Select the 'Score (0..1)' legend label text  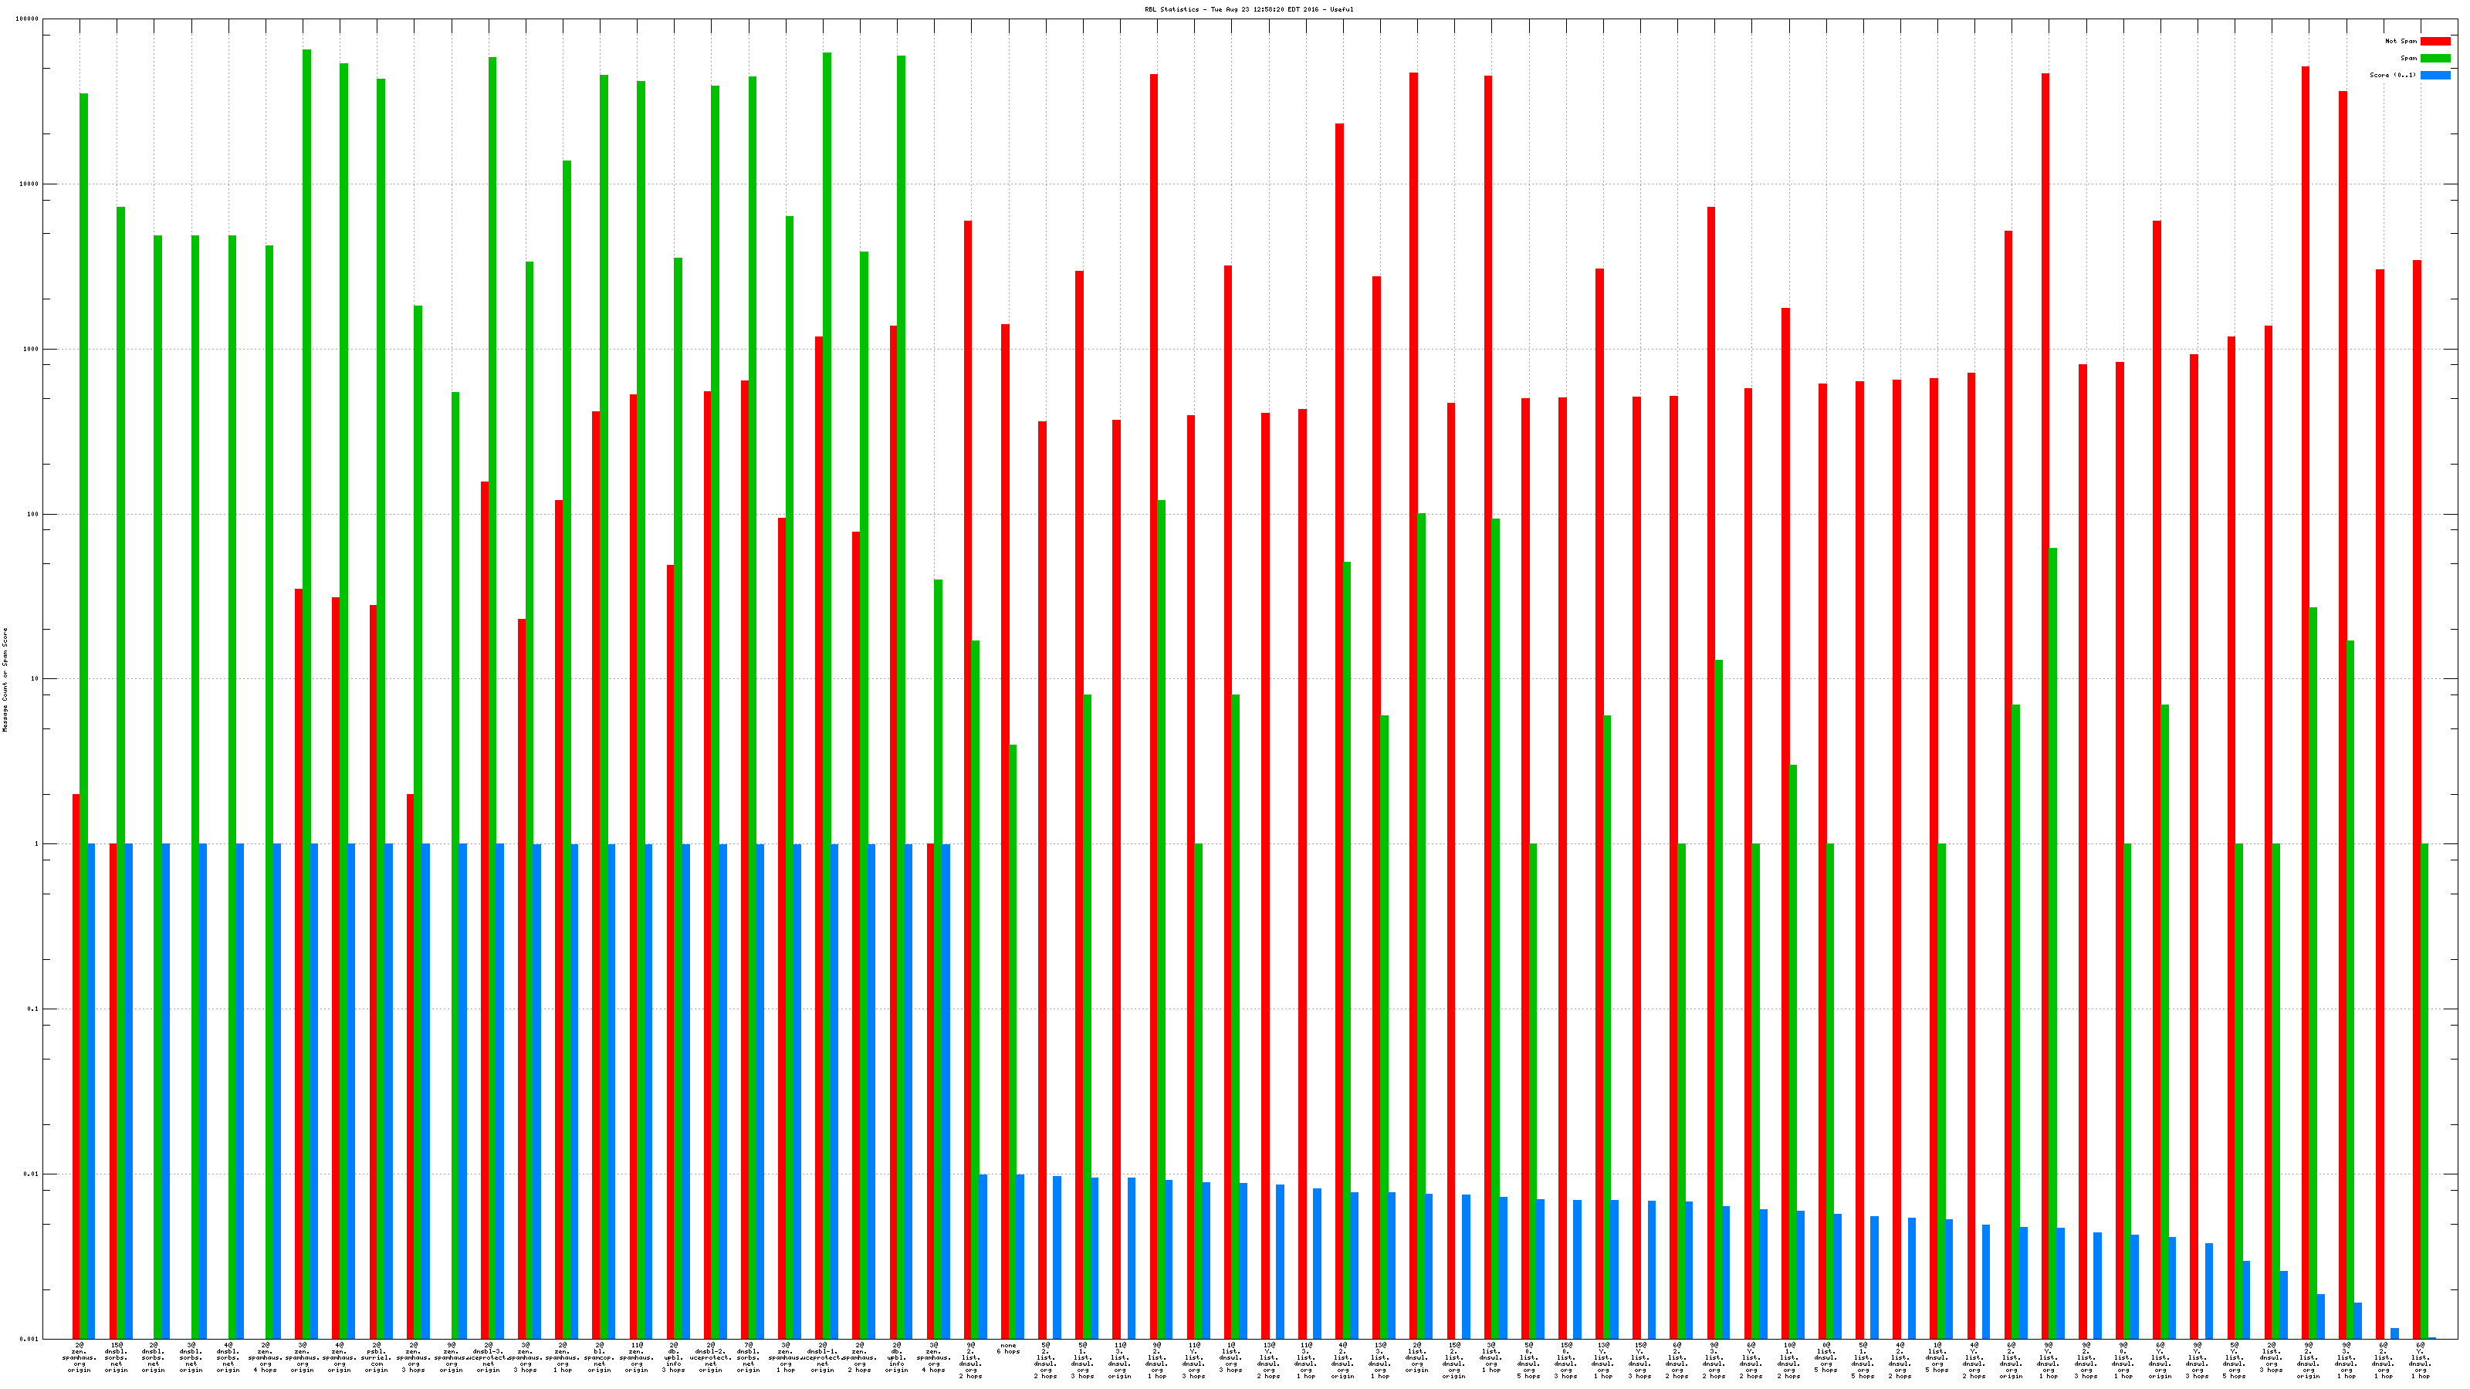(x=2392, y=75)
